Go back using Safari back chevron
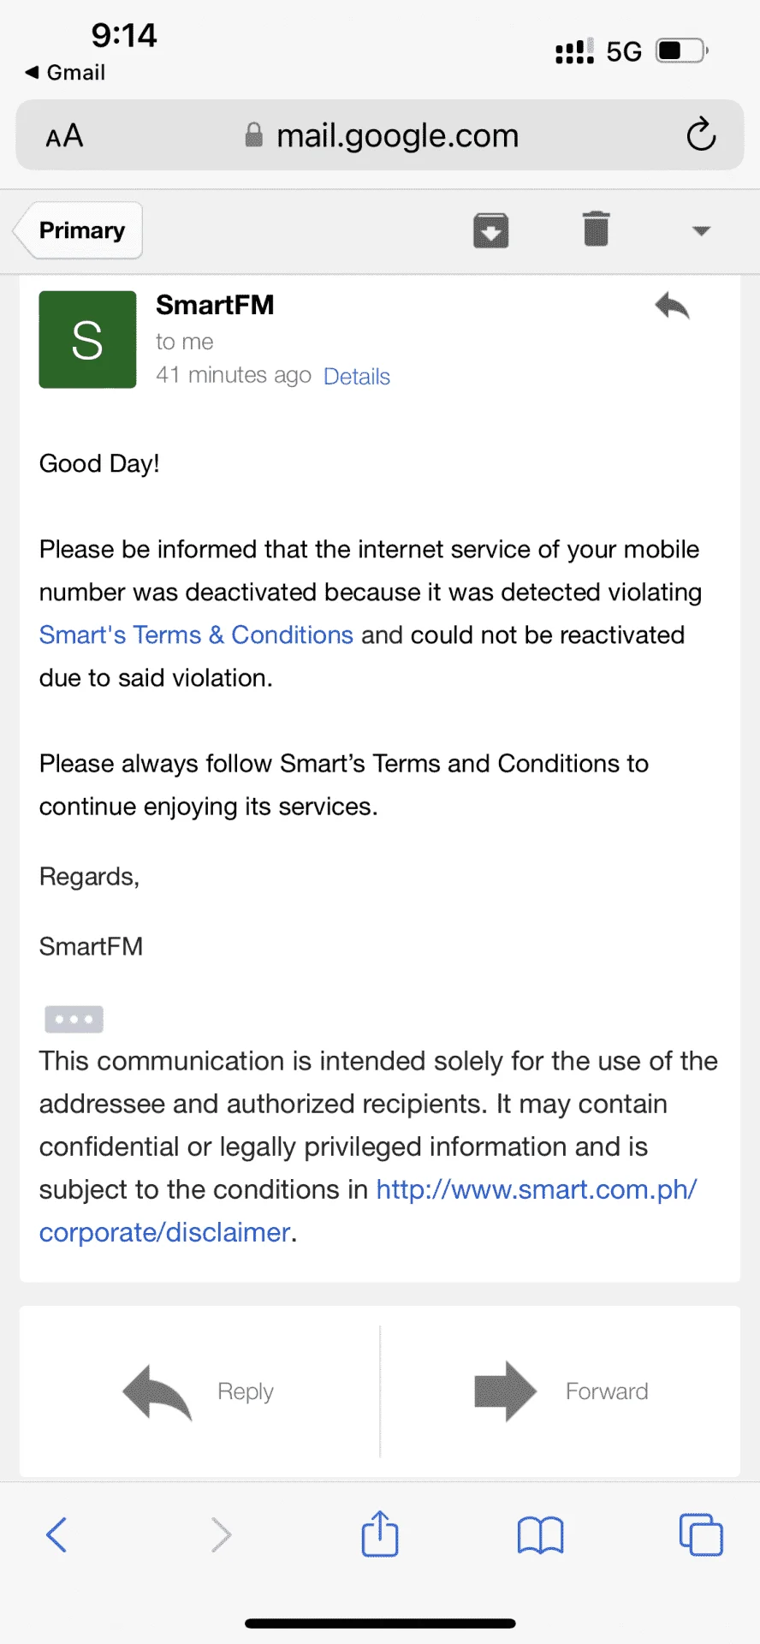 tap(56, 1534)
